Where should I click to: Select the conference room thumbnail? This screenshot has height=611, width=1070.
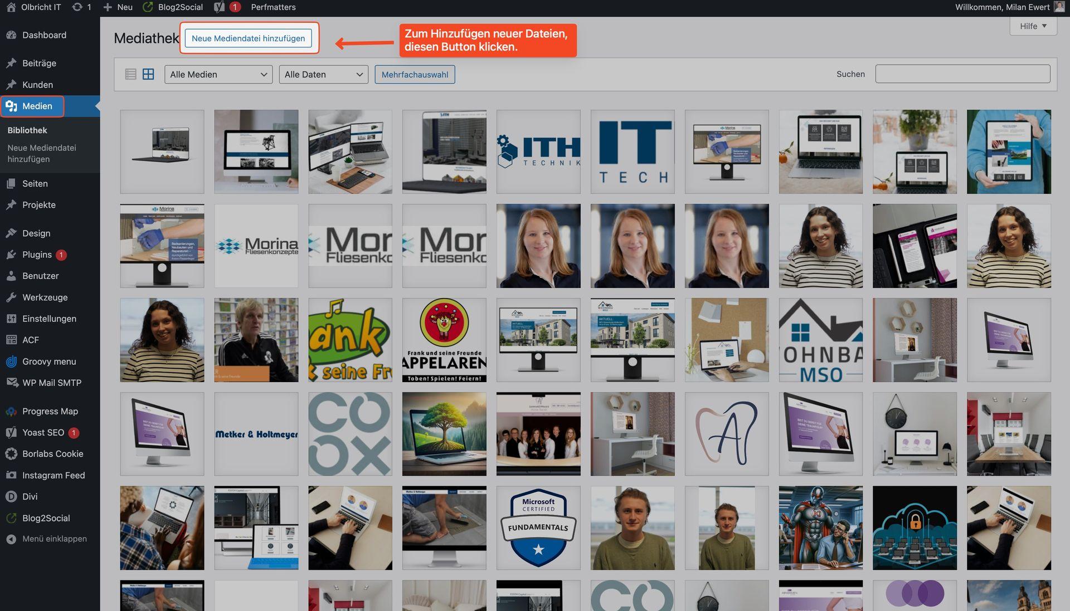[x=1009, y=434]
